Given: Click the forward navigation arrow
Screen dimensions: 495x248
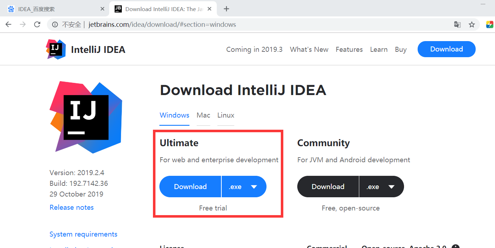Looking at the screenshot, I should pos(23,24).
